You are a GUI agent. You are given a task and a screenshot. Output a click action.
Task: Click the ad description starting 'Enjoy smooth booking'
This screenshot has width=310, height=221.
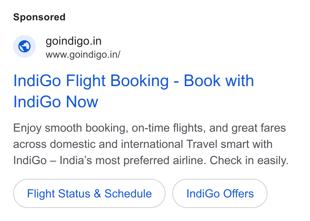tap(151, 144)
